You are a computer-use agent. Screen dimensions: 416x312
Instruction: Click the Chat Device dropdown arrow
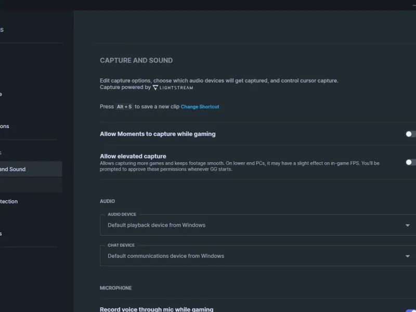point(407,256)
